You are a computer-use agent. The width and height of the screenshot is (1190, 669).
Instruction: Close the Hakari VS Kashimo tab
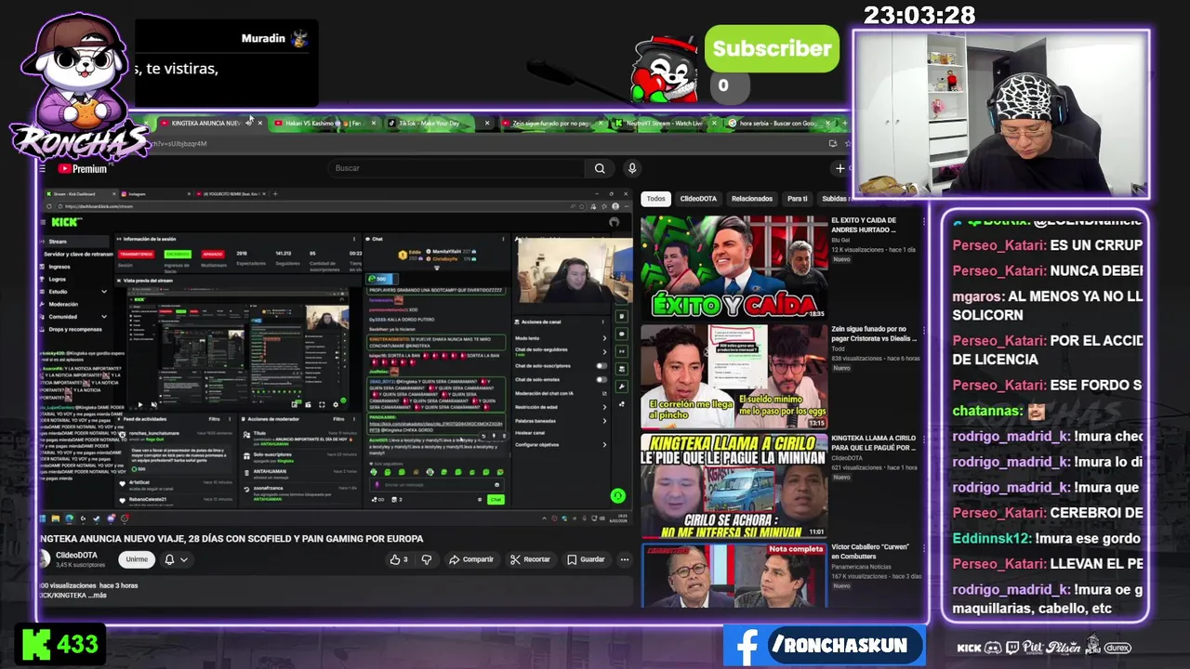pos(373,123)
